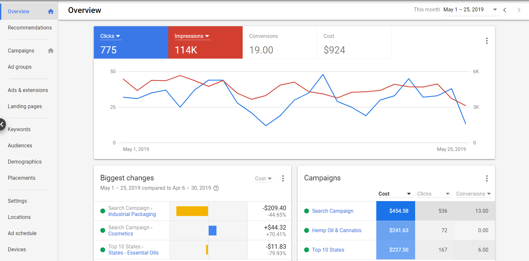Click help icon beside comparison date range
Viewport: 529px width, 261px height.
(216, 188)
